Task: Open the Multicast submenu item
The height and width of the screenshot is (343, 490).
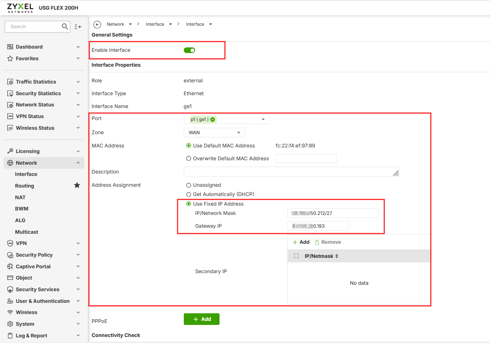Action: (26, 232)
